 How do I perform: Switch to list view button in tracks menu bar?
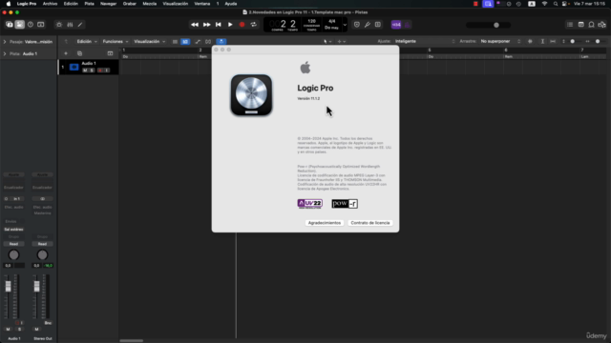[x=175, y=41]
